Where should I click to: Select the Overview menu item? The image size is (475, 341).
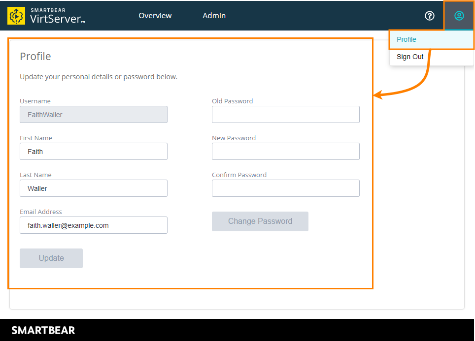pos(155,15)
